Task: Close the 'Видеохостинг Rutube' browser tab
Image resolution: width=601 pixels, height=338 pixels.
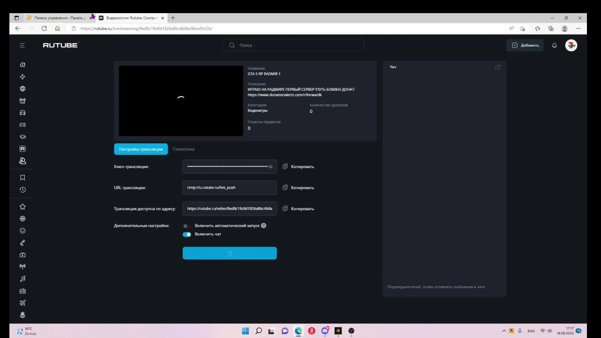Action: coord(162,18)
